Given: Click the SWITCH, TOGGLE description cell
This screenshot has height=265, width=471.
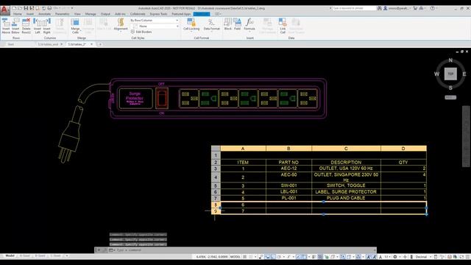Looking at the screenshot, I should (346, 185).
